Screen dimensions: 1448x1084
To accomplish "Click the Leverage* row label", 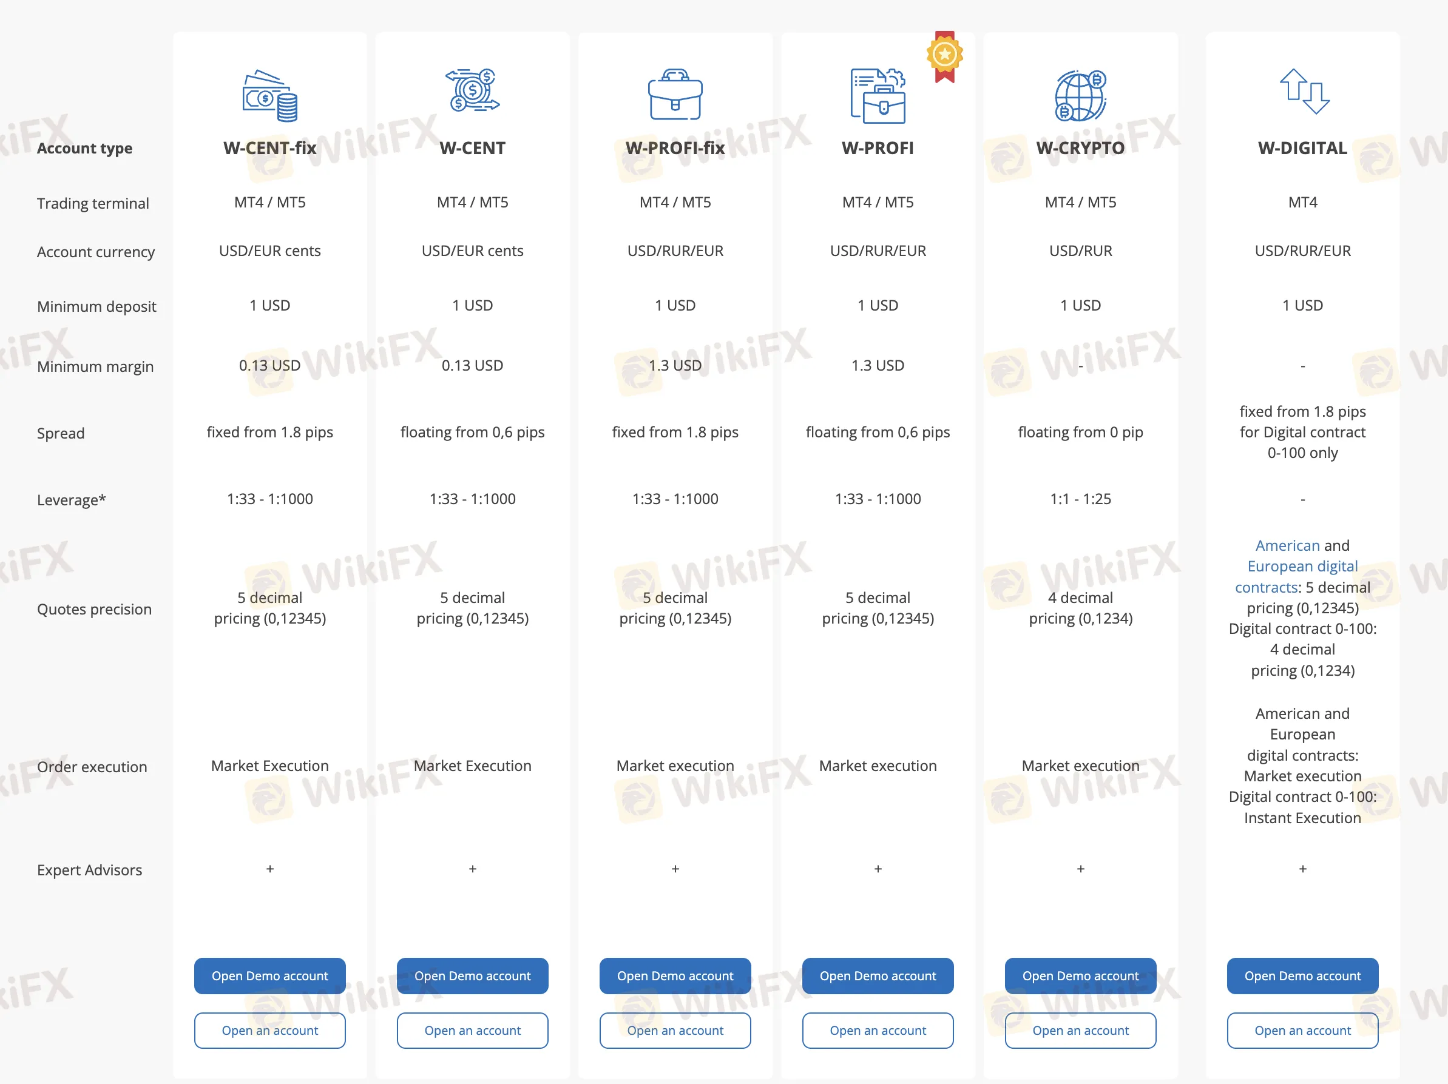I will coord(72,500).
